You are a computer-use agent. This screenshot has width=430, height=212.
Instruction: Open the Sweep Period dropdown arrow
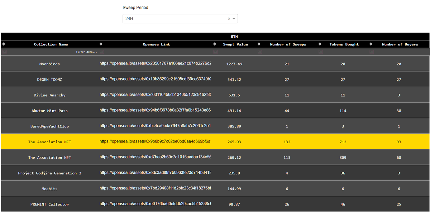point(234,19)
